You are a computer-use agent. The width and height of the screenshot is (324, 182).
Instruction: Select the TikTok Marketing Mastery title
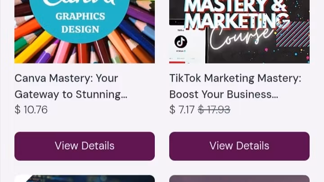pos(235,86)
